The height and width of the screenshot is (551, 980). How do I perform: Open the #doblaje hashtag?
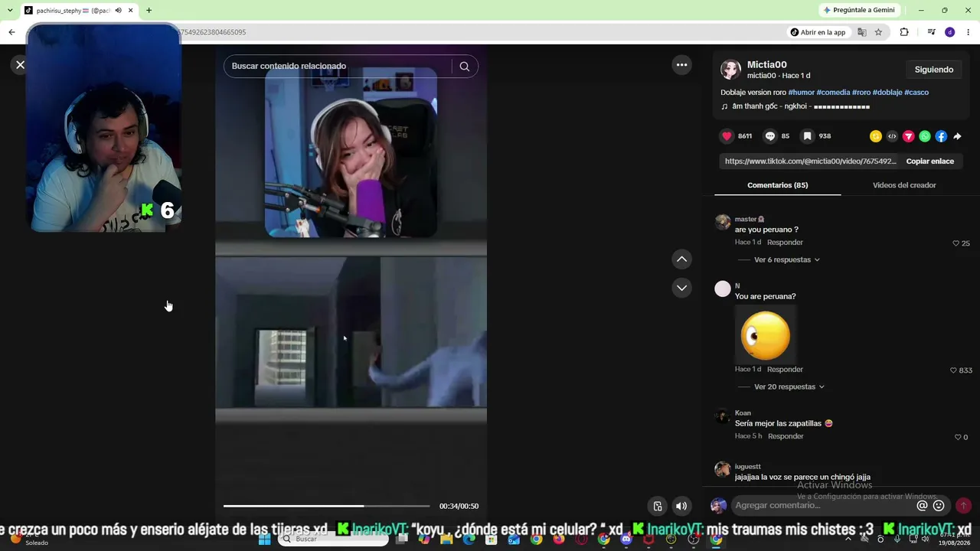click(x=887, y=93)
